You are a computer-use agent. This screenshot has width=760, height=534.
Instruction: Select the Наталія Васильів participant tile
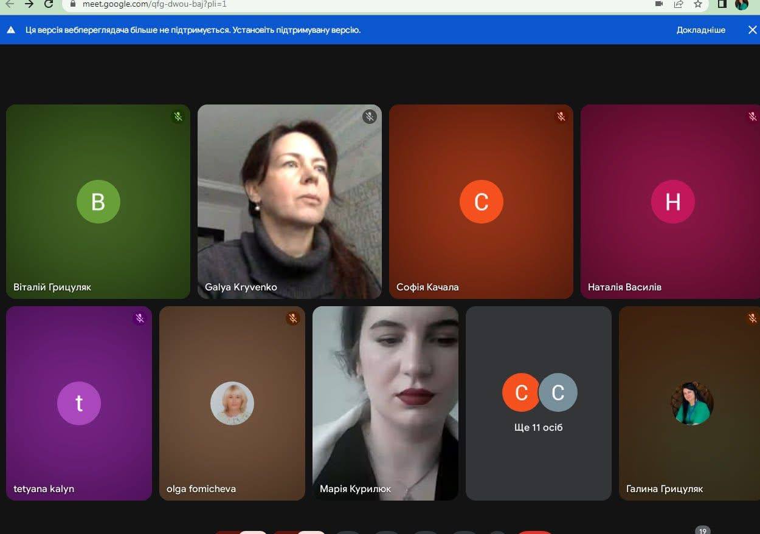[670, 202]
